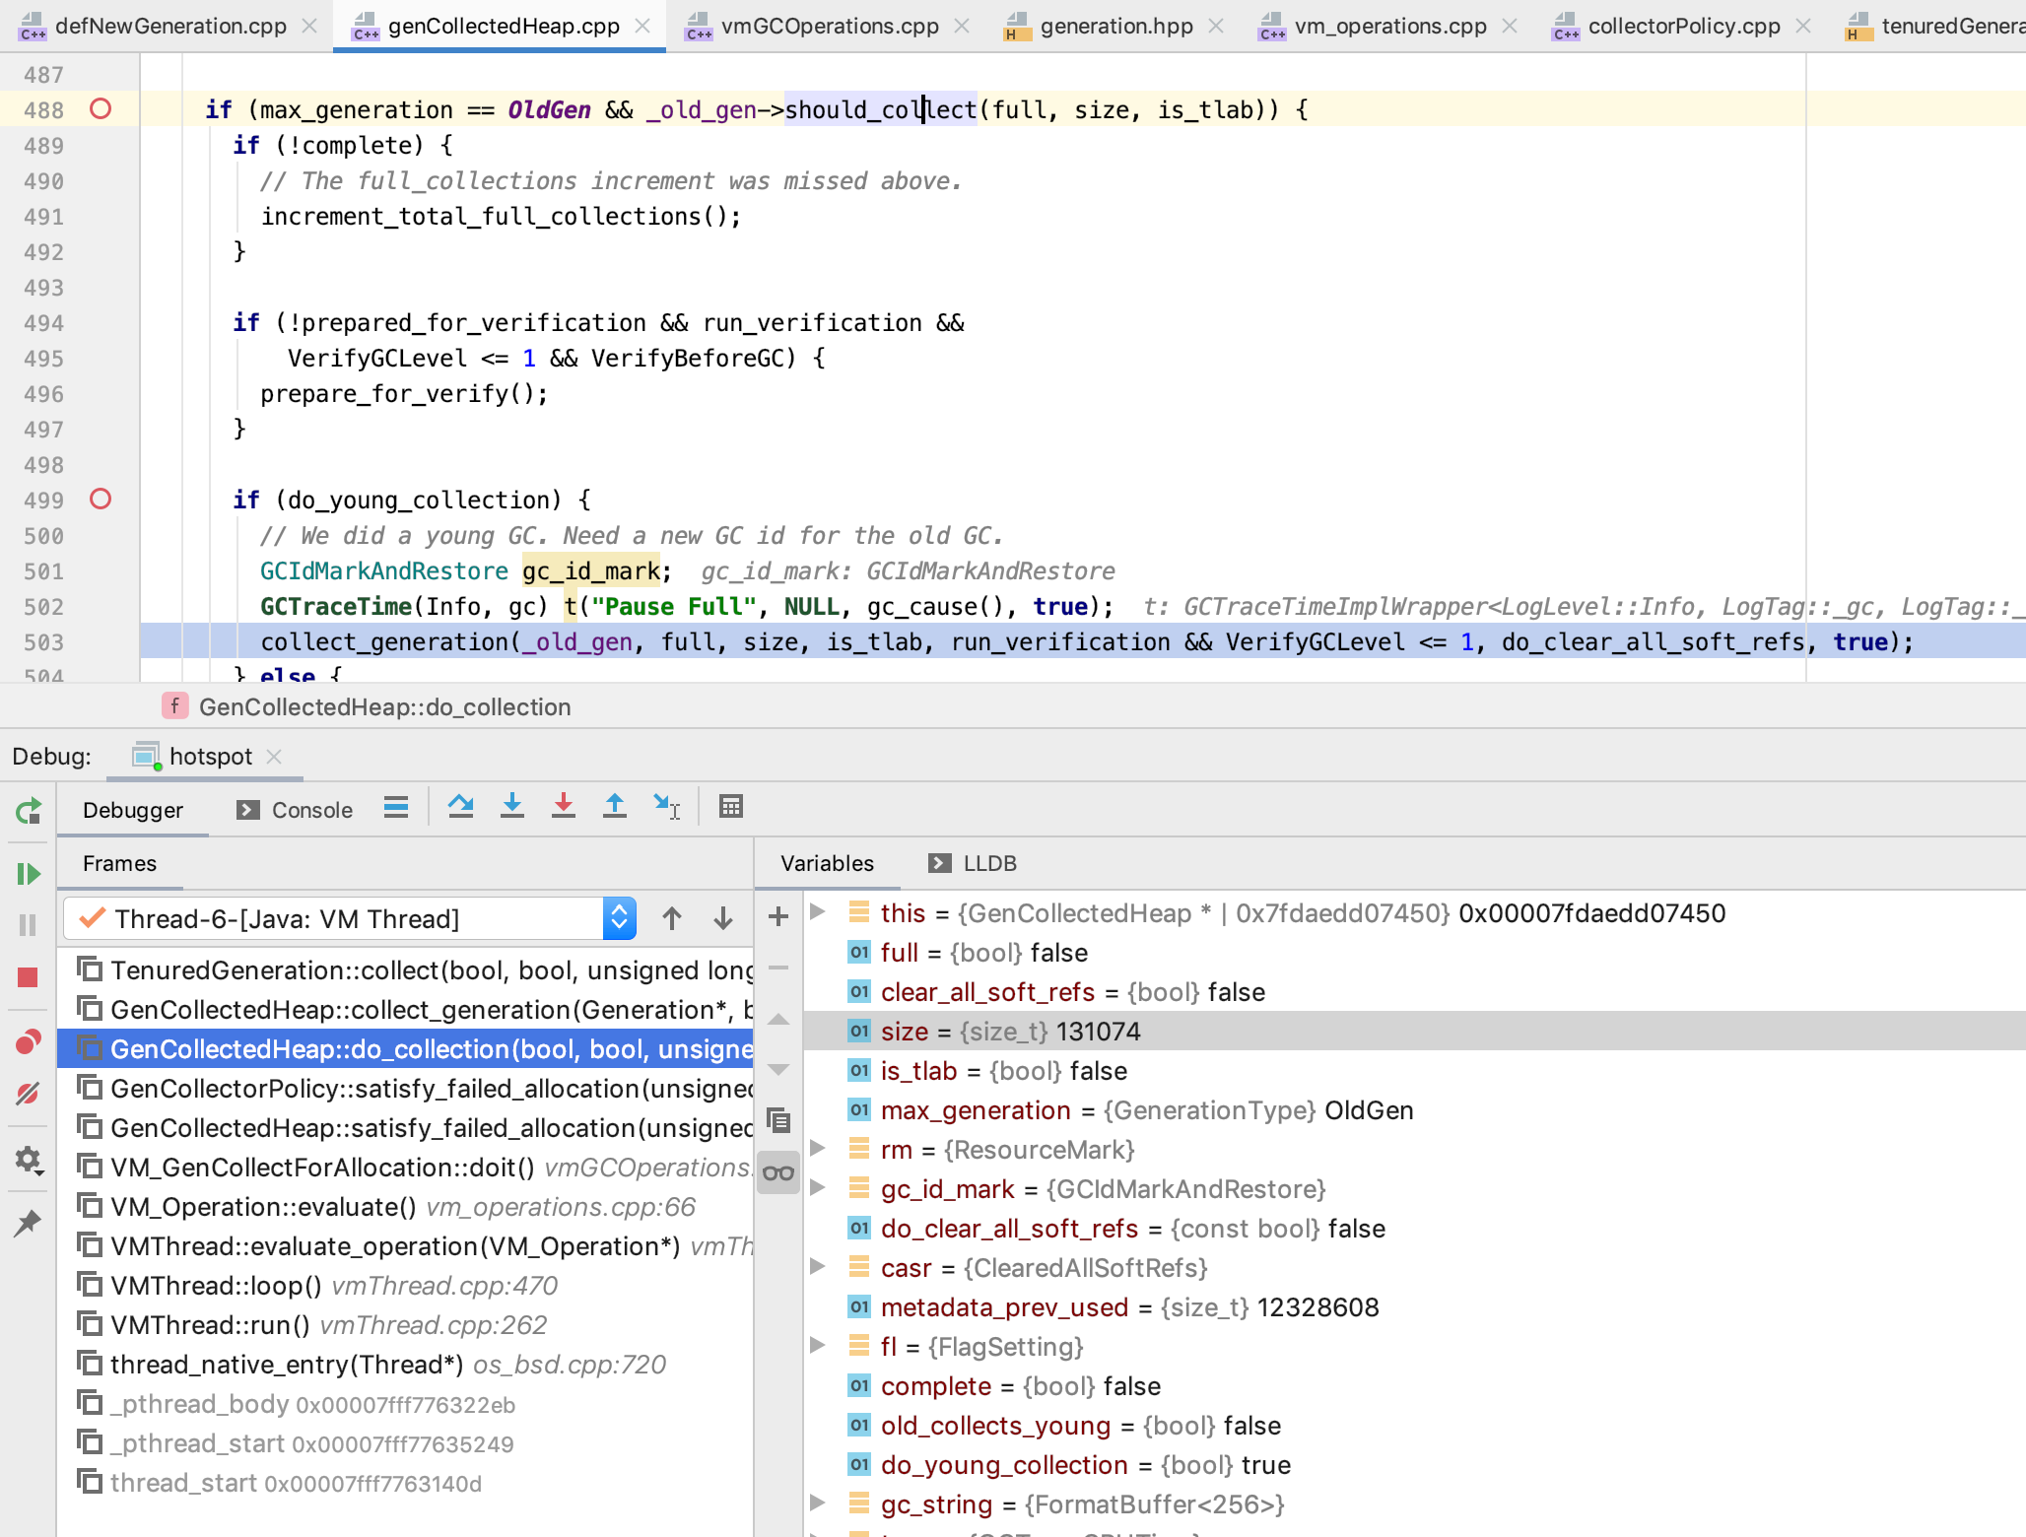Select metadata_prev_used variable row
The width and height of the screenshot is (2026, 1537).
pyautogui.click(x=1414, y=1307)
